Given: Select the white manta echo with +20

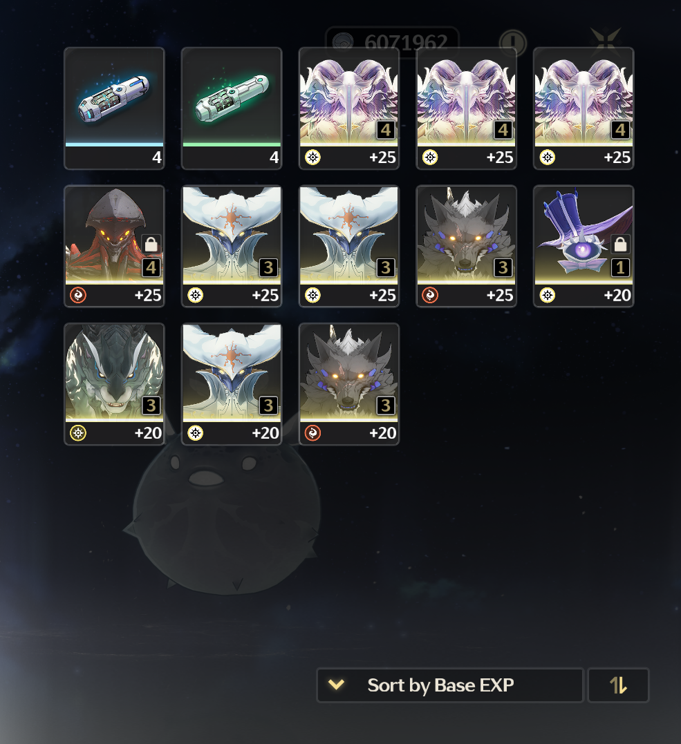Looking at the screenshot, I should [x=232, y=384].
